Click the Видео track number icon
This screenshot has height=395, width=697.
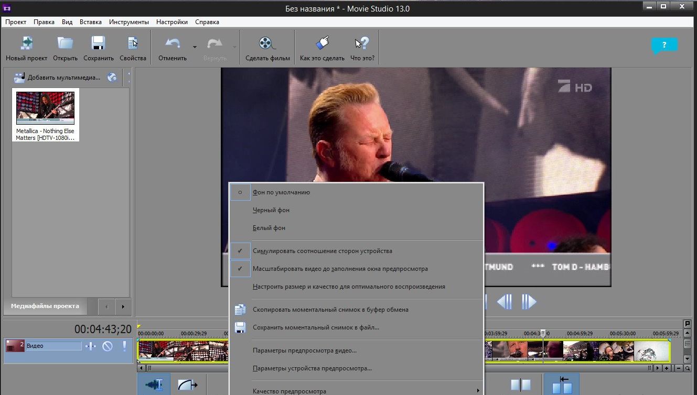coord(15,346)
